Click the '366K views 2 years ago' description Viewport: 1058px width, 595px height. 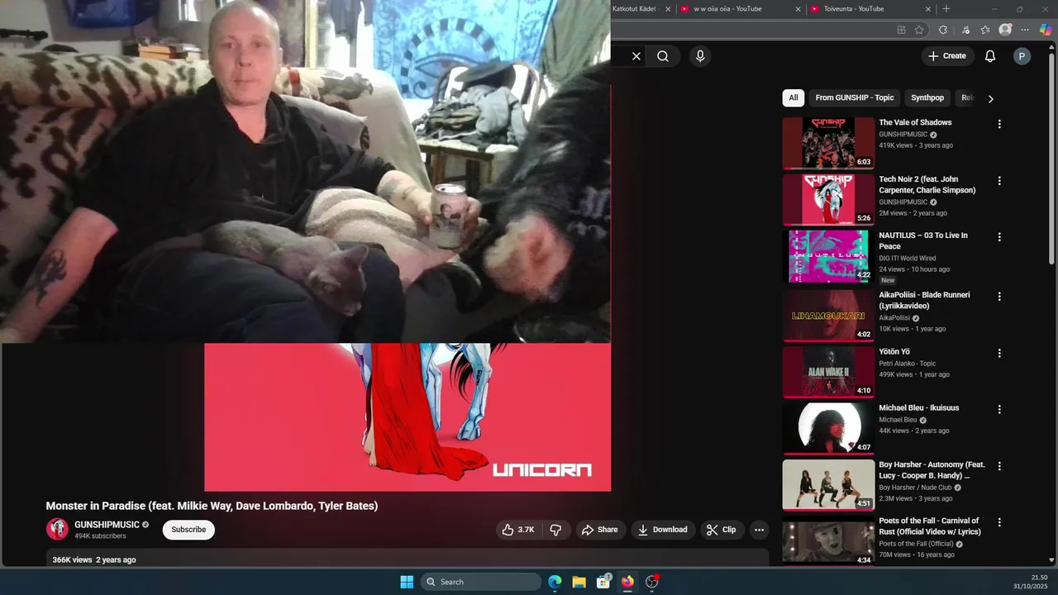94,559
